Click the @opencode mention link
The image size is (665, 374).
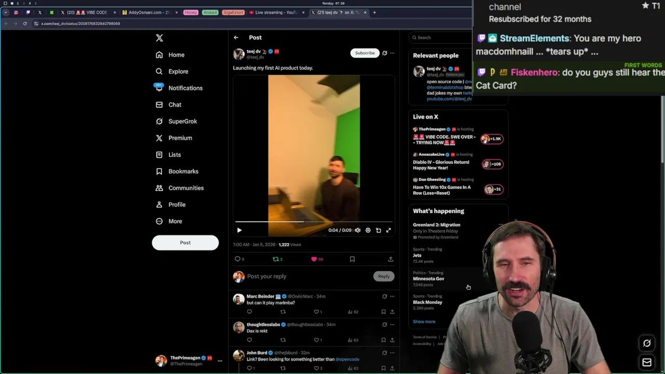[x=348, y=359]
